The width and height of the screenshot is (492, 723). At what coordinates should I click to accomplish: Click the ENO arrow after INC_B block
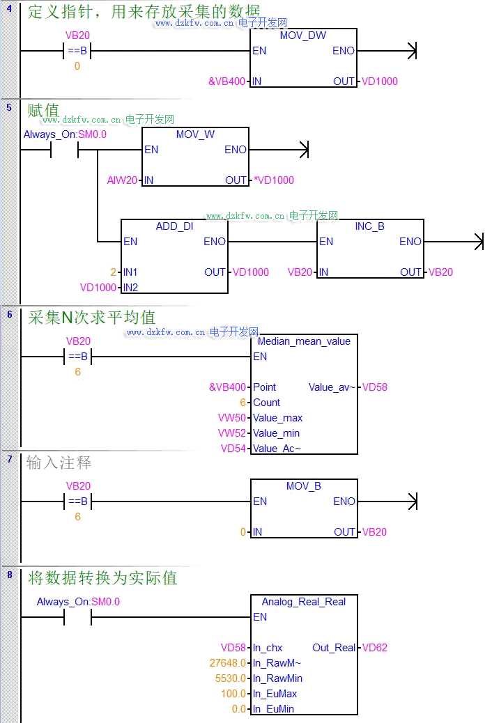(x=477, y=242)
